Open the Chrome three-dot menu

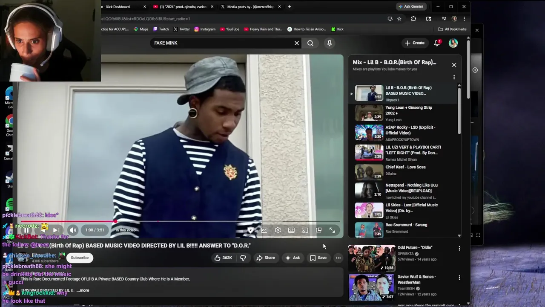tap(465, 19)
